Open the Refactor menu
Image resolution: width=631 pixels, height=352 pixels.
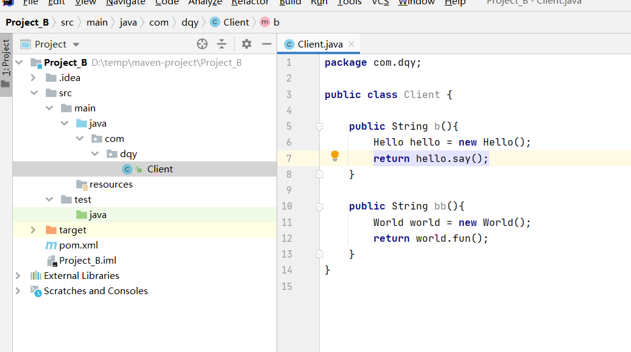coord(250,2)
